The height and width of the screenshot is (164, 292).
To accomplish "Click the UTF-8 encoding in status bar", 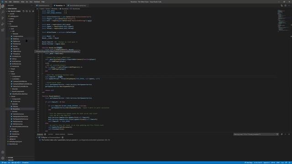I will (x=273, y=163).
